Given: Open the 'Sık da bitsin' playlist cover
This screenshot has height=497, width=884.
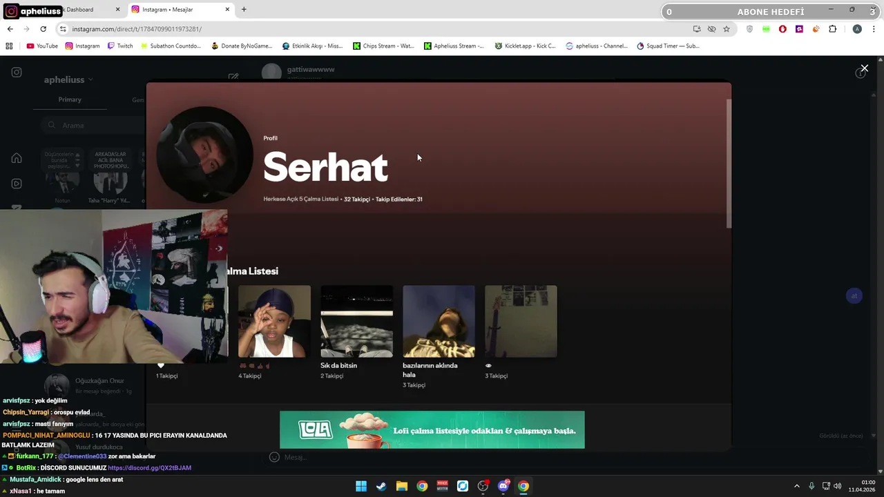Looking at the screenshot, I should [356, 321].
